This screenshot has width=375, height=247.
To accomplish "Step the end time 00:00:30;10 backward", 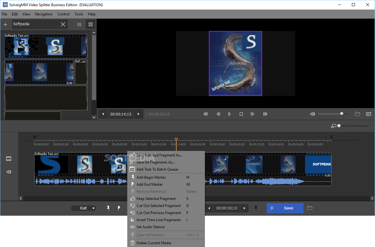I will (209, 208).
